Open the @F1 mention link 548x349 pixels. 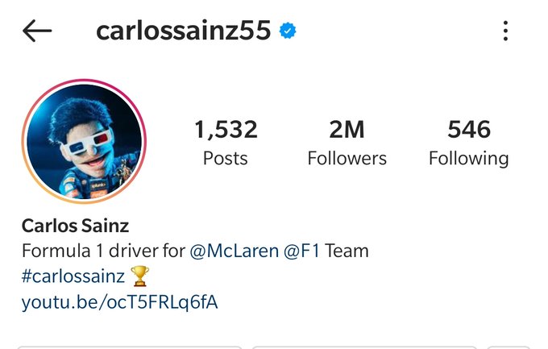301,251
